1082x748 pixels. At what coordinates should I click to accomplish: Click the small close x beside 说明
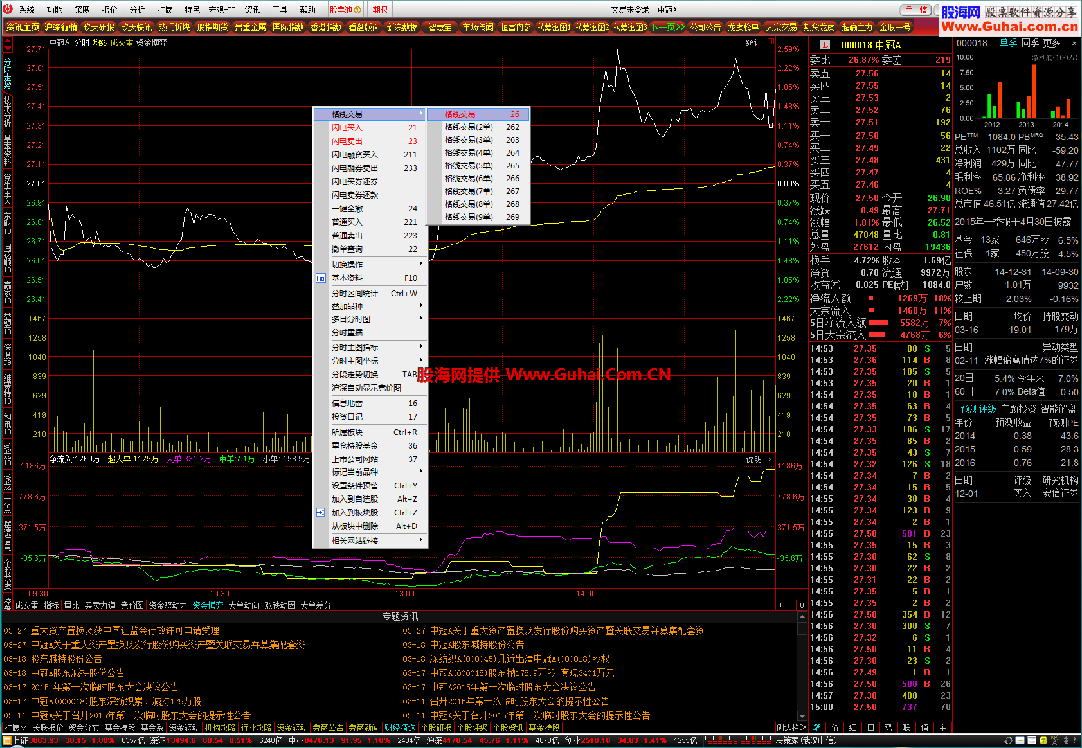770,459
